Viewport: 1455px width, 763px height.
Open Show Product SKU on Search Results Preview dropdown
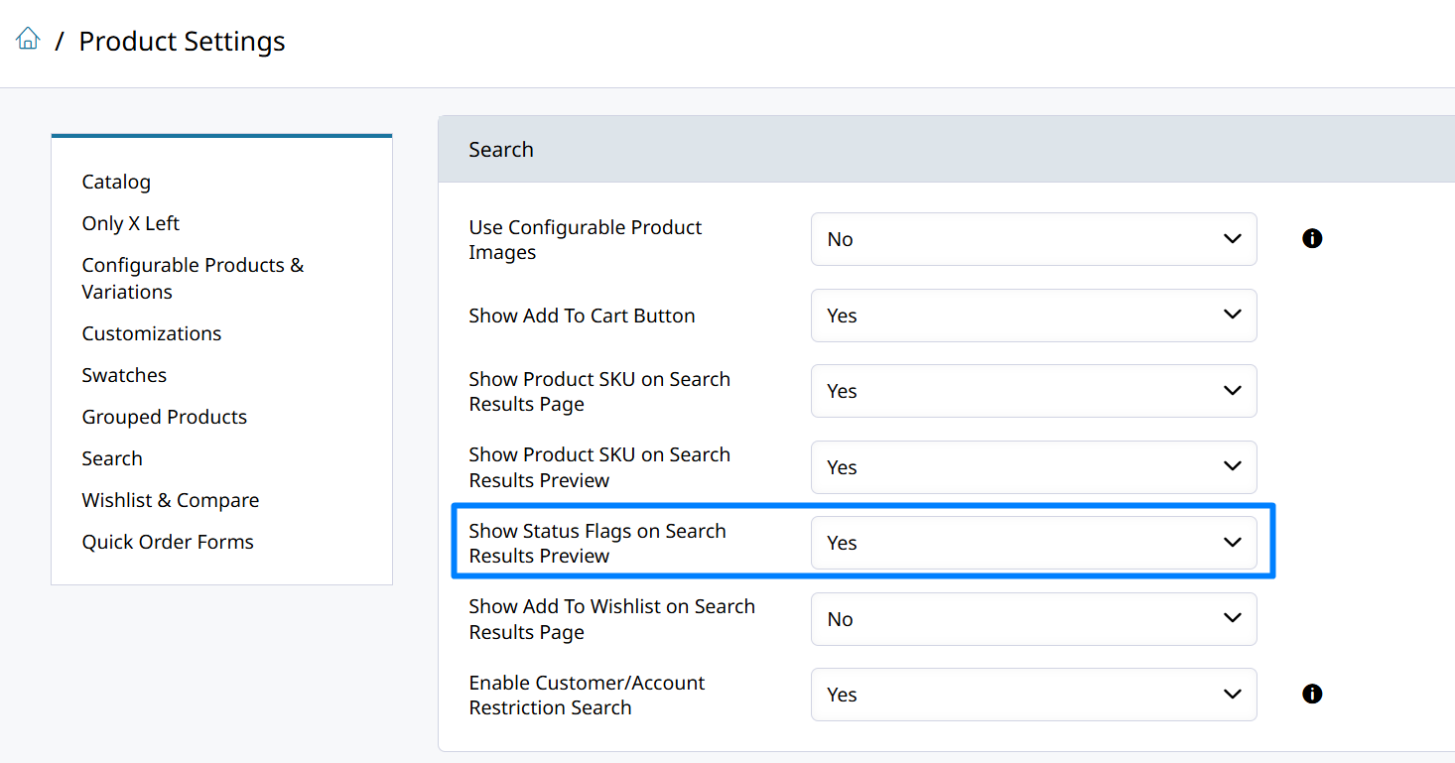[x=1033, y=467]
